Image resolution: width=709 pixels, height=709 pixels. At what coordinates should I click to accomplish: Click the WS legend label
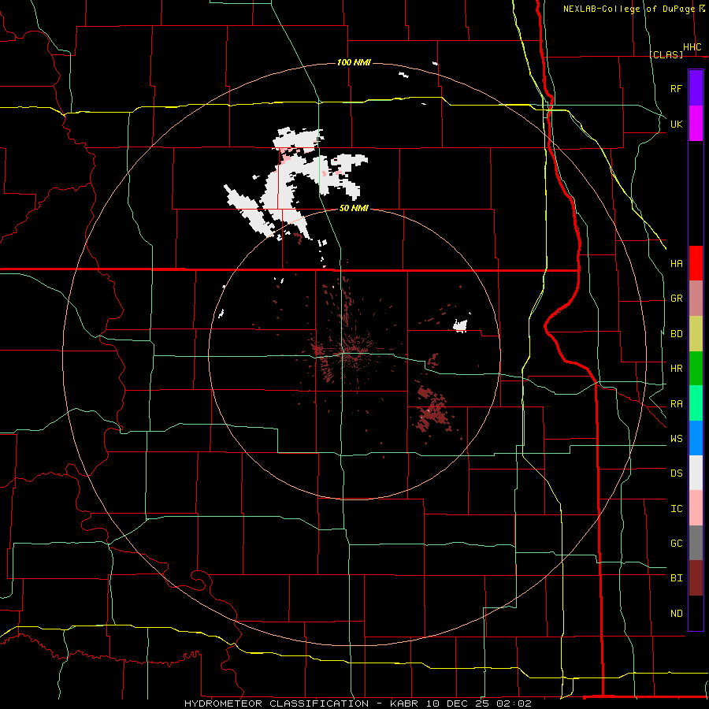coord(676,439)
